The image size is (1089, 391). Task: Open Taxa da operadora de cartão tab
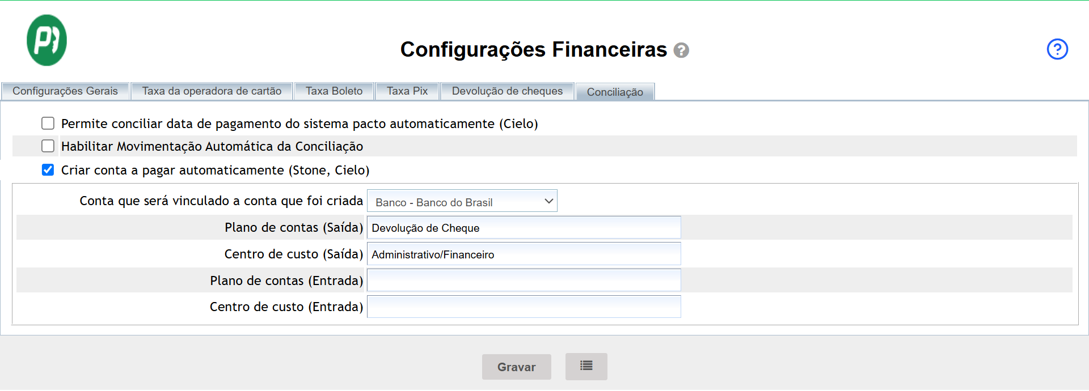click(212, 91)
